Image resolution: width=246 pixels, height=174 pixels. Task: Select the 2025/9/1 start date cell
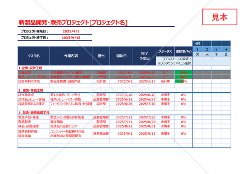click(x=121, y=134)
